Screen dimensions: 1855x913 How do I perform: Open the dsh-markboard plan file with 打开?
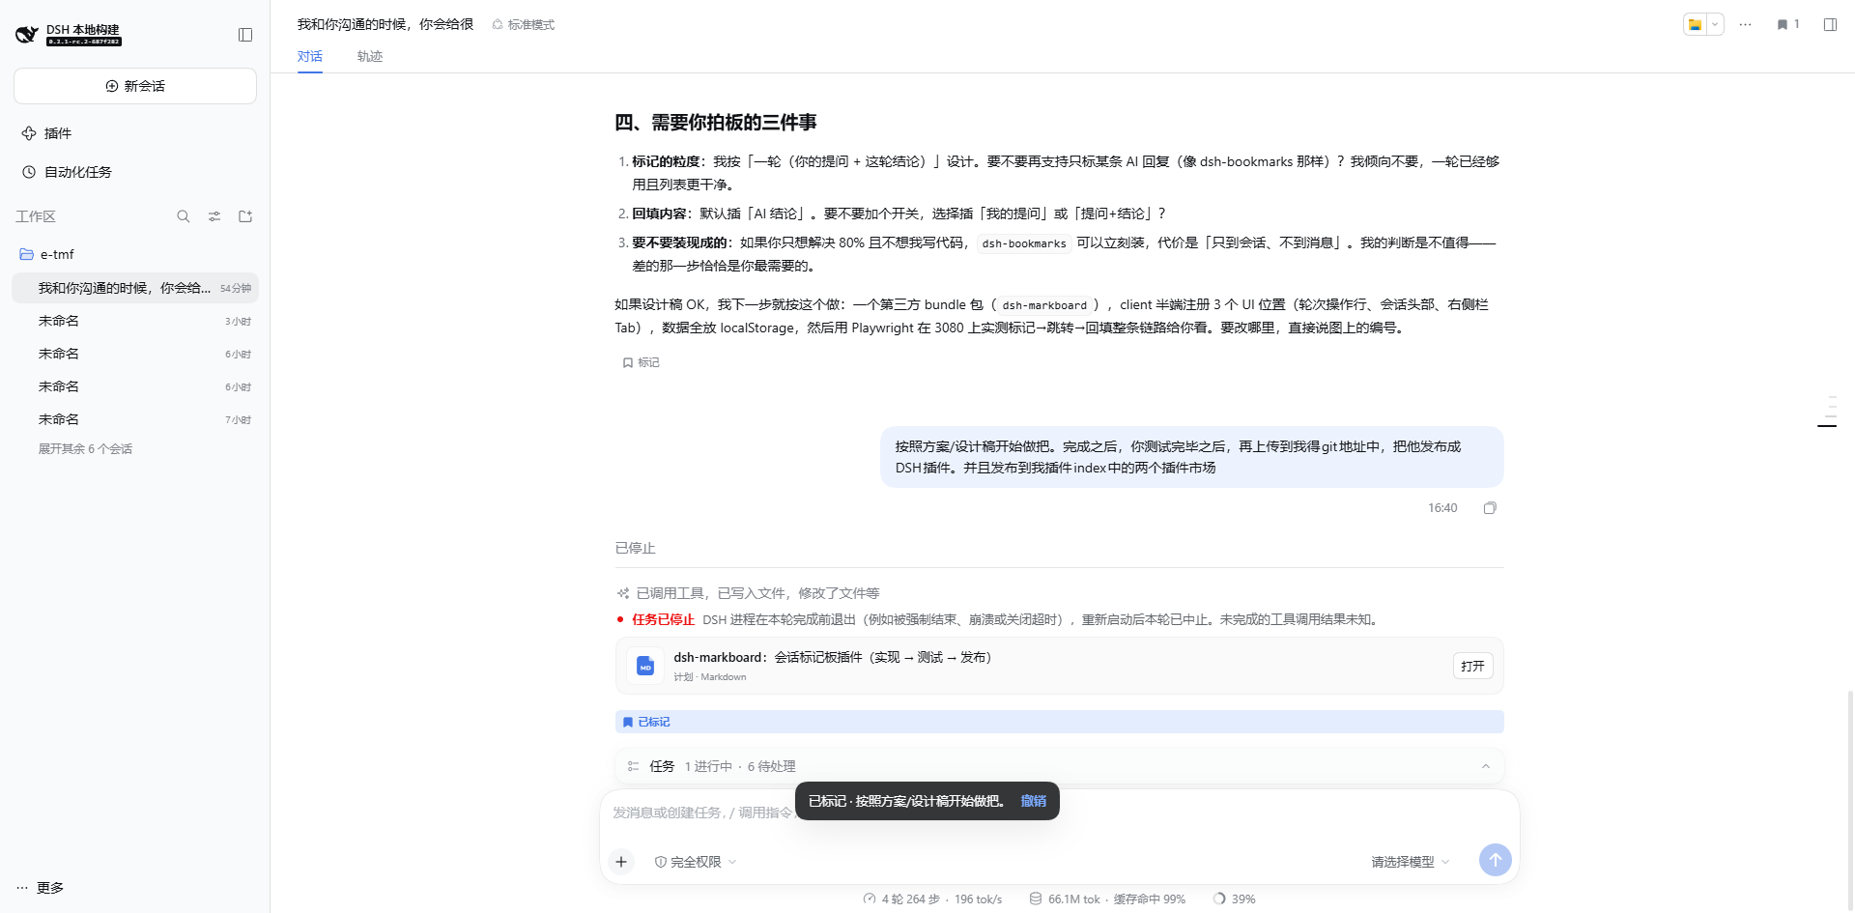click(x=1472, y=666)
